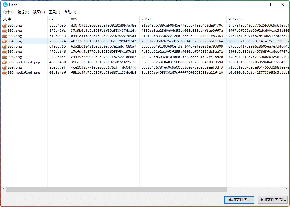This screenshot has width=290, height=207.
Task: Click the PNG icon of 001.png
Action: pyautogui.click(x=5, y=26)
